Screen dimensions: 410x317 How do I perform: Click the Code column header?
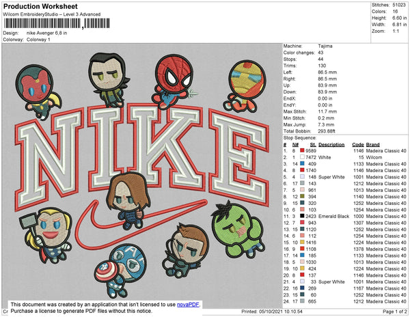coord(358,145)
